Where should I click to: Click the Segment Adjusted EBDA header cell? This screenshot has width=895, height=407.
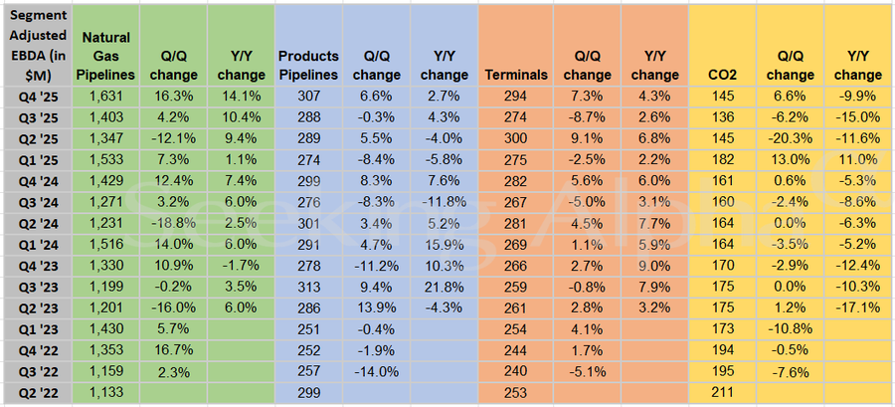pyautogui.click(x=36, y=47)
